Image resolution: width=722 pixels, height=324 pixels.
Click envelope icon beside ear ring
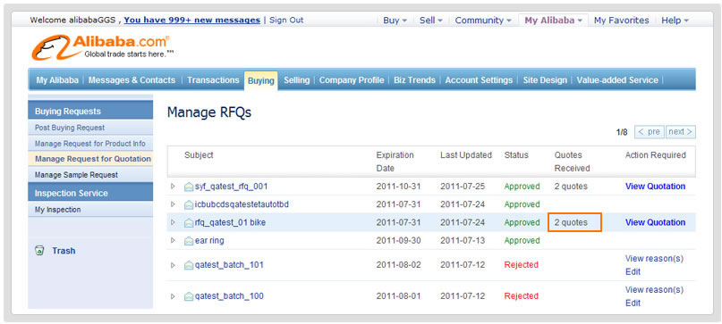pyautogui.click(x=189, y=240)
